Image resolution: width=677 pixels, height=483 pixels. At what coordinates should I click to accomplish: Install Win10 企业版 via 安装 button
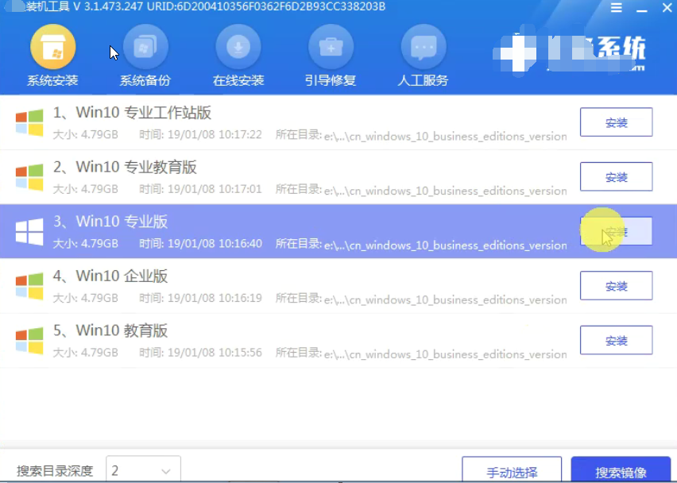point(616,285)
